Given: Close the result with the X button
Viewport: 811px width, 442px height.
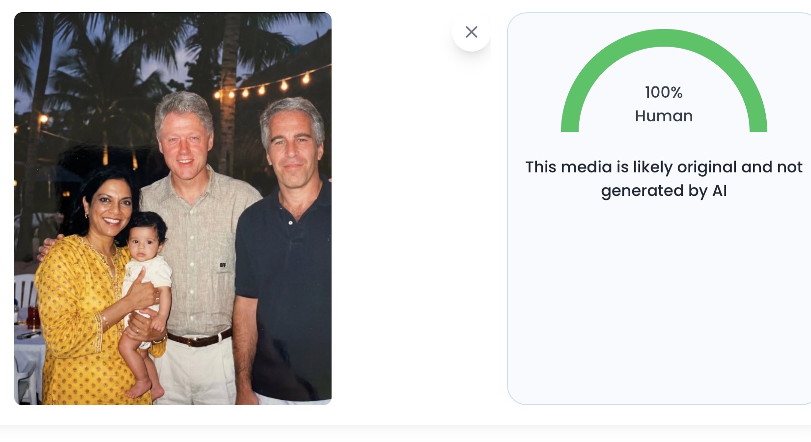Looking at the screenshot, I should click(472, 32).
